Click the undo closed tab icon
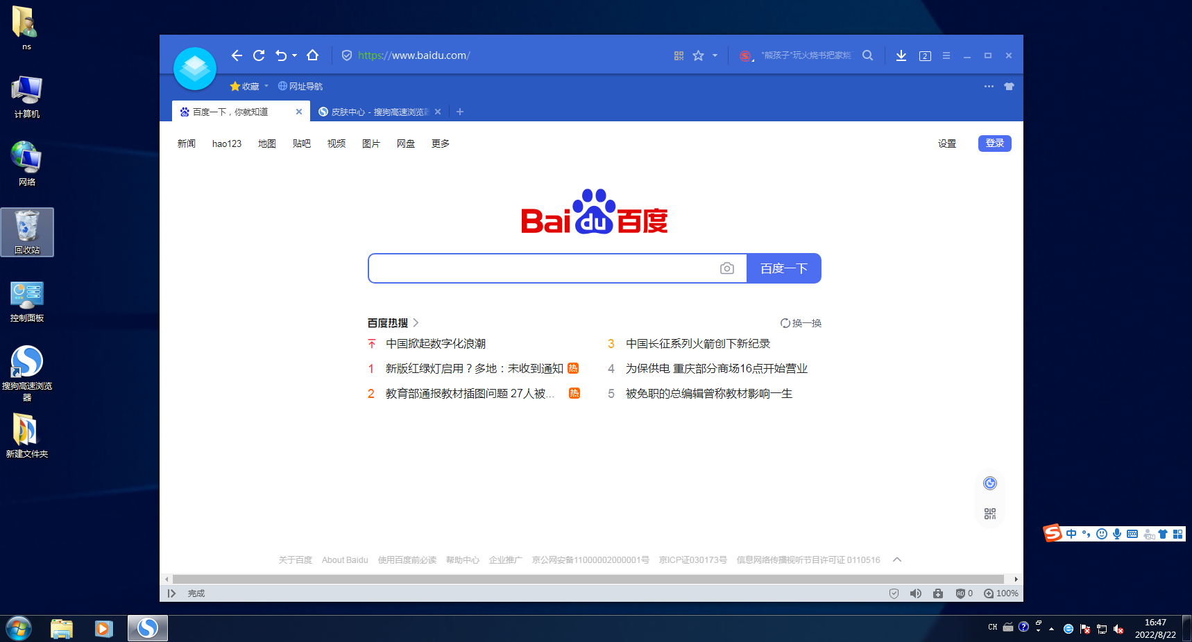This screenshot has height=642, width=1192. tap(281, 55)
